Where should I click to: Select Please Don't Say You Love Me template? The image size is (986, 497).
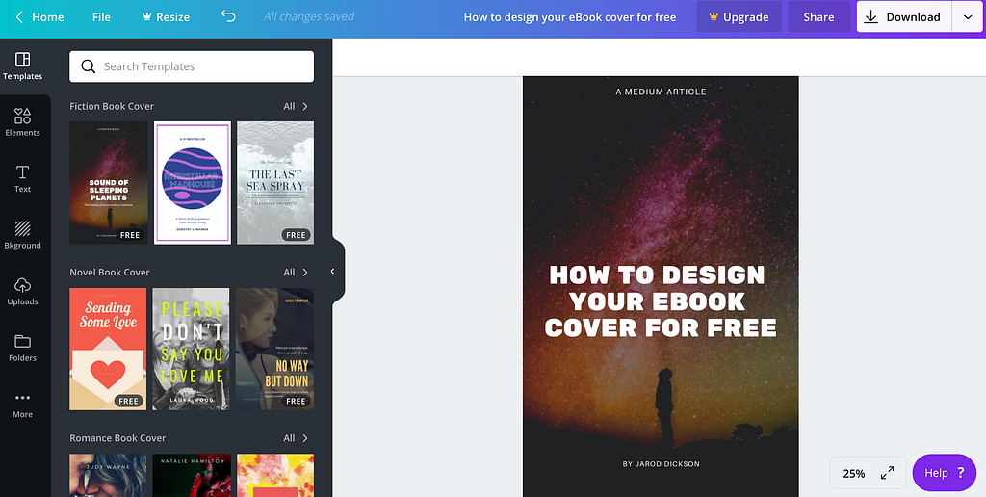[x=192, y=350]
